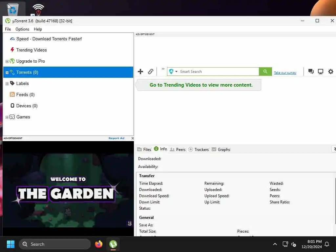Click the Upgrade to Pro uTorrent icon

coord(12,61)
